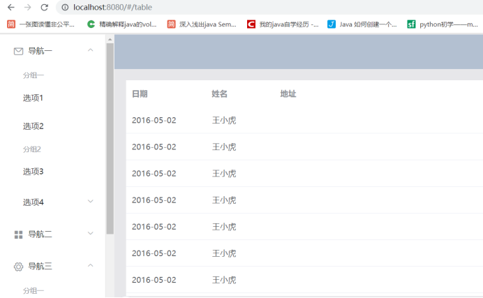Collapse the 导航一 submenu chevron
The height and width of the screenshot is (298, 483).
pos(90,50)
